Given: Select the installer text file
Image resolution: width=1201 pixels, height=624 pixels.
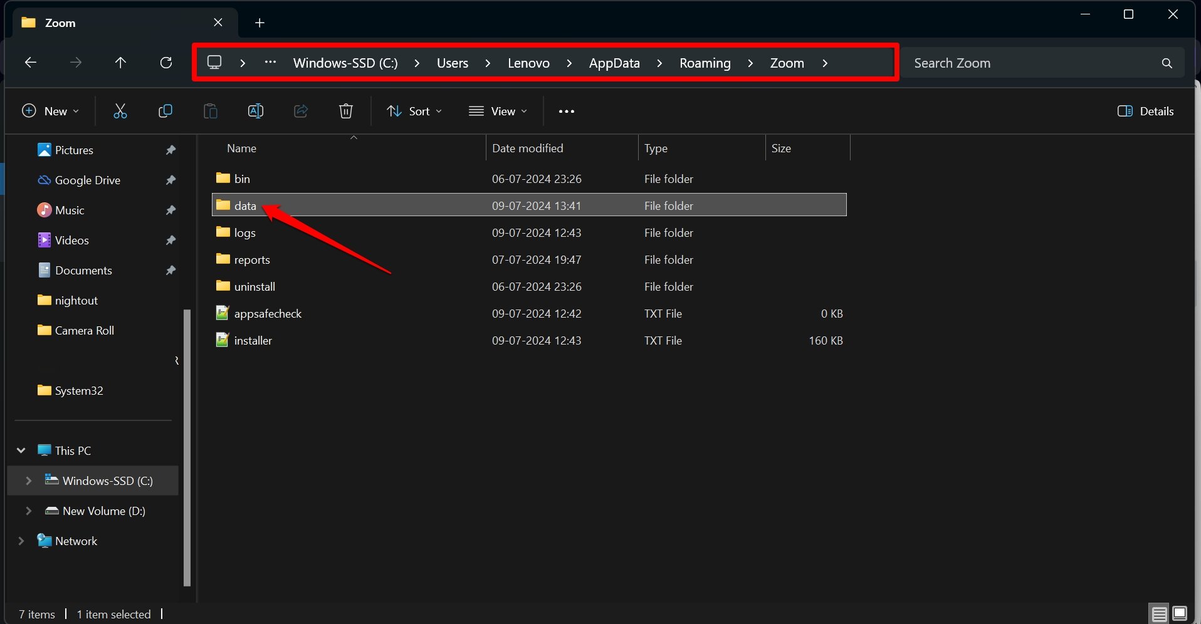Looking at the screenshot, I should (529, 340).
